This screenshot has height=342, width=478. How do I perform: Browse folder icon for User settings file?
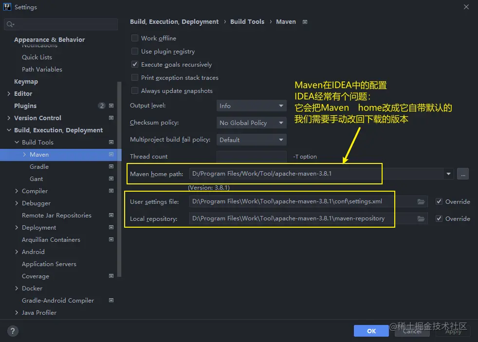tap(421, 201)
